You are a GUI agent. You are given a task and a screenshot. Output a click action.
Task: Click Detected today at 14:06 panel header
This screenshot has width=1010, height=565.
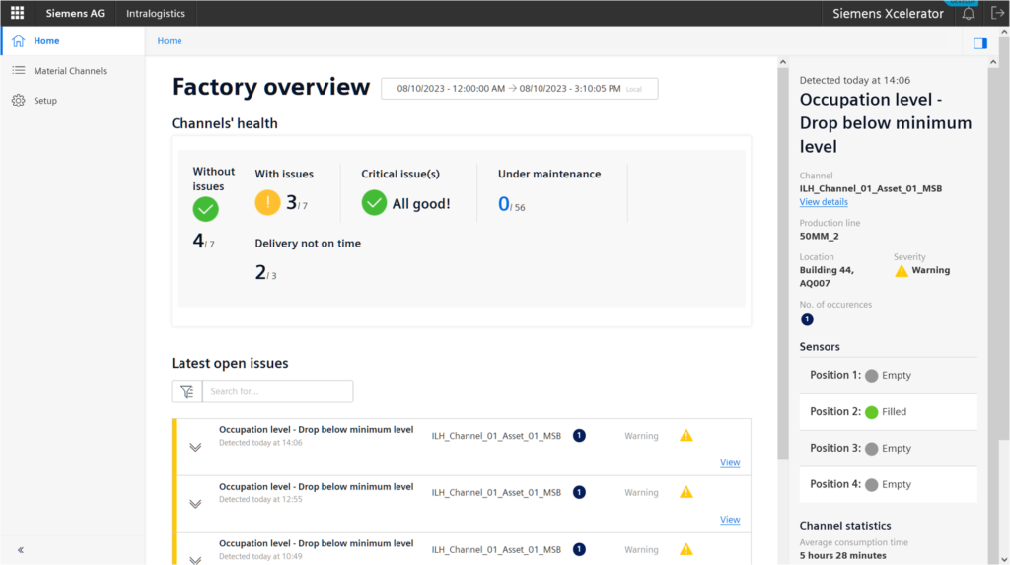[855, 80]
